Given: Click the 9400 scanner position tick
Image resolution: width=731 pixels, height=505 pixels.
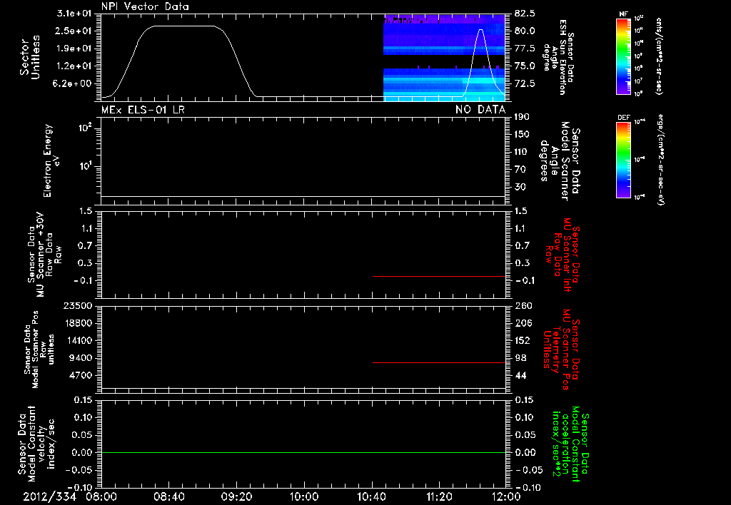Looking at the screenshot, I should 81,358.
